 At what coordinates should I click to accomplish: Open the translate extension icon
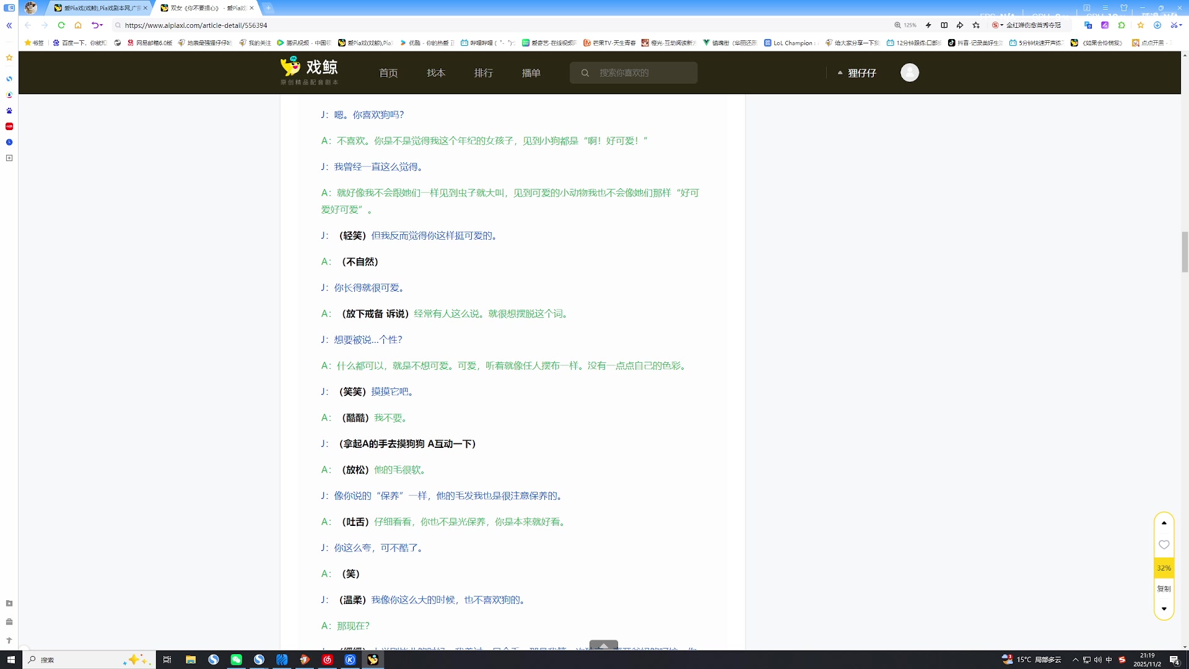(x=1088, y=25)
